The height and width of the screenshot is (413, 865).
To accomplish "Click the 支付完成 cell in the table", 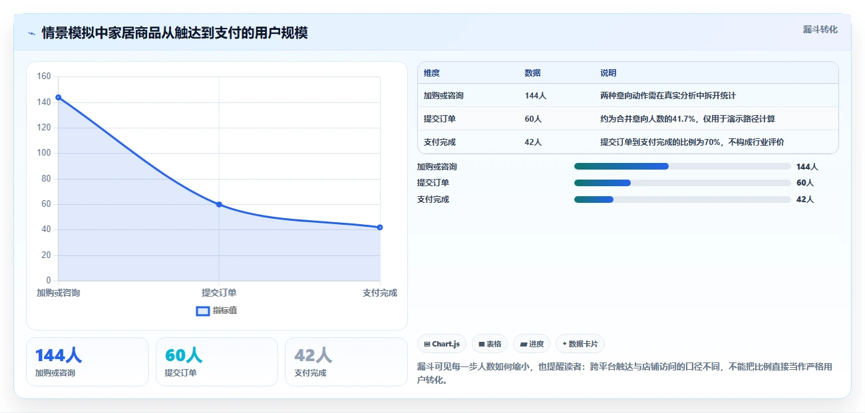I will point(440,142).
